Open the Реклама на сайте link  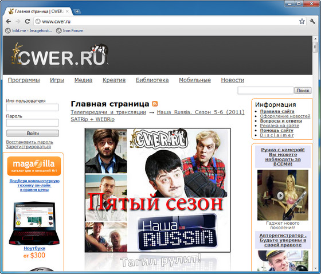coord(280,126)
